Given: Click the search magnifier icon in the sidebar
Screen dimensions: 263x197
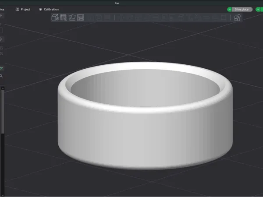Looking at the screenshot, I should [1, 76].
